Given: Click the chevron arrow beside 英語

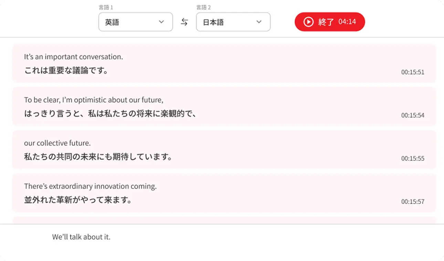Looking at the screenshot, I should pyautogui.click(x=161, y=22).
